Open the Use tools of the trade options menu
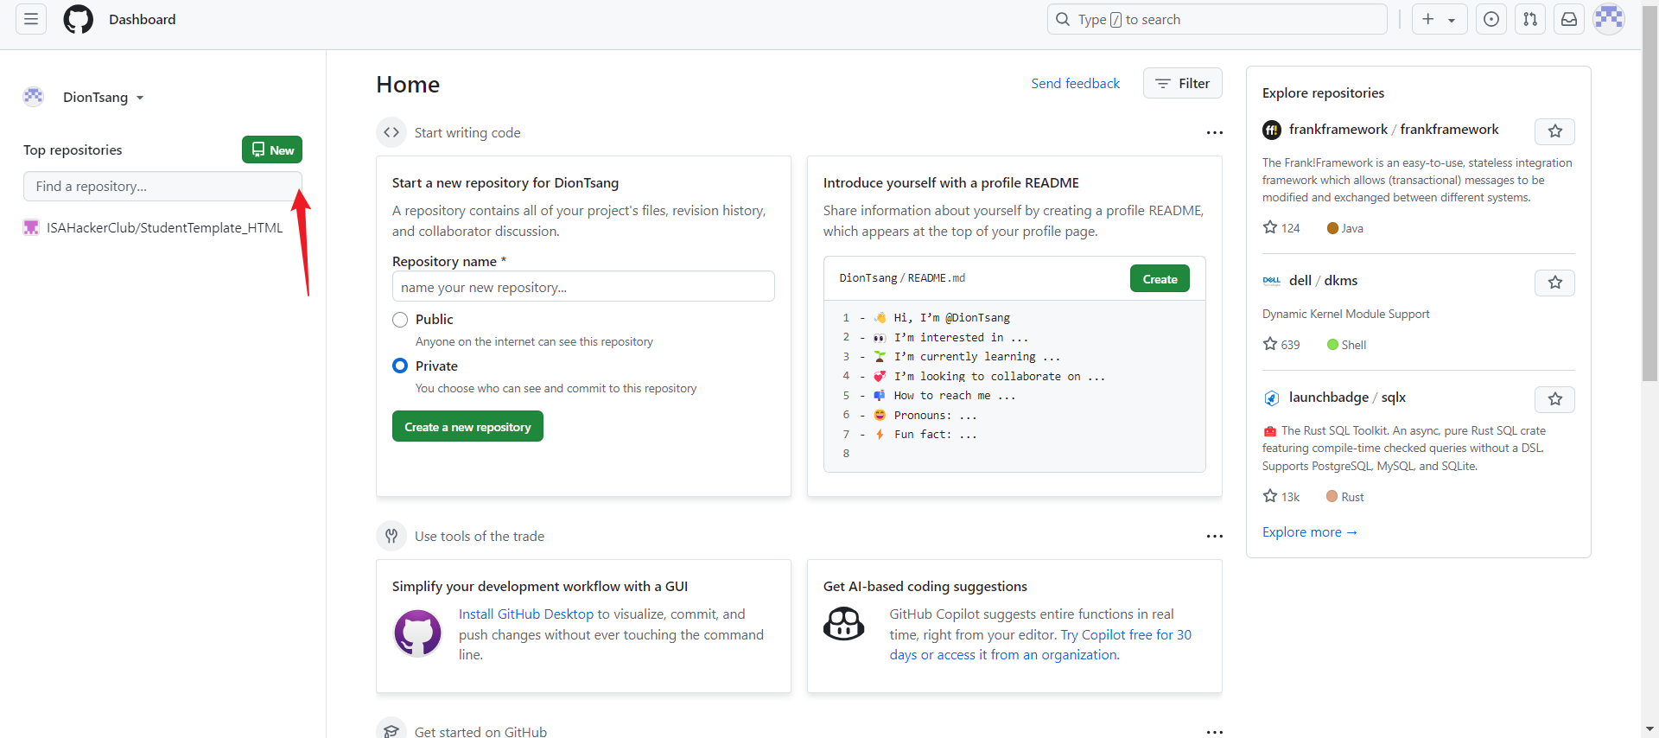Viewport: 1659px width, 738px height. tap(1214, 536)
